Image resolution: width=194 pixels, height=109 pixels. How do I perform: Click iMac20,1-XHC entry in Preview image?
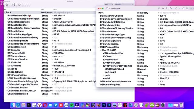(x=109, y=50)
